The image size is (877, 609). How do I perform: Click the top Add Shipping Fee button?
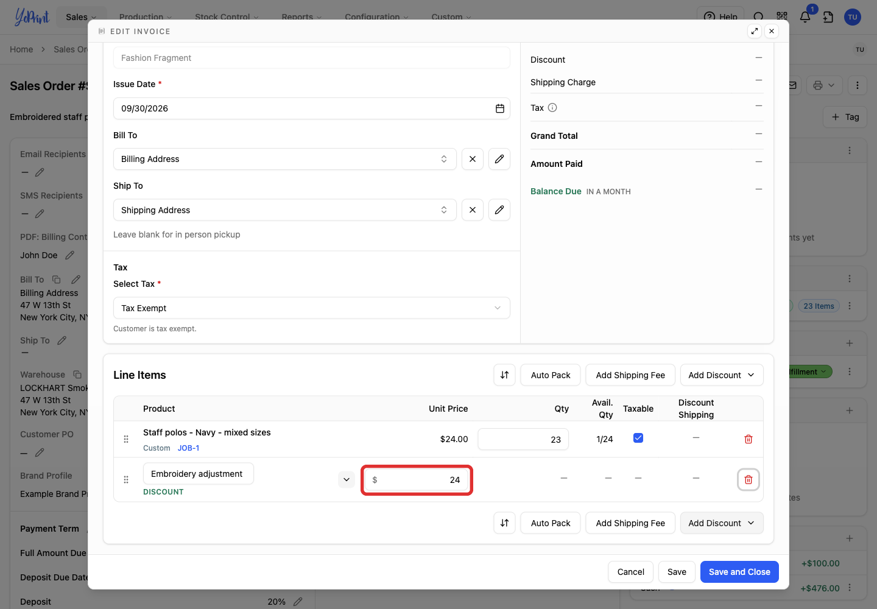coord(630,375)
